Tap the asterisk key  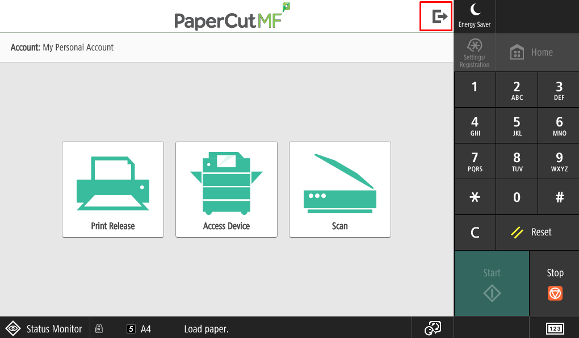[475, 197]
